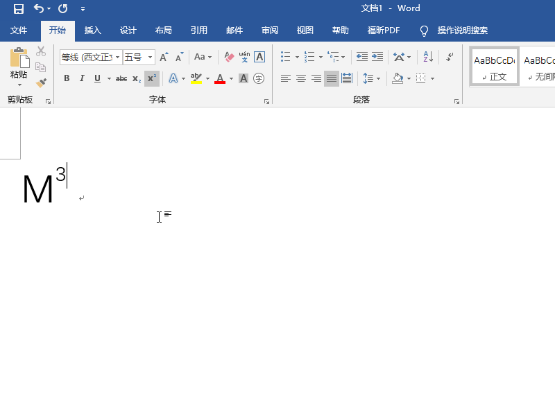This screenshot has width=555, height=416.
Task: Open the 福昕PDF tab
Action: pyautogui.click(x=384, y=31)
